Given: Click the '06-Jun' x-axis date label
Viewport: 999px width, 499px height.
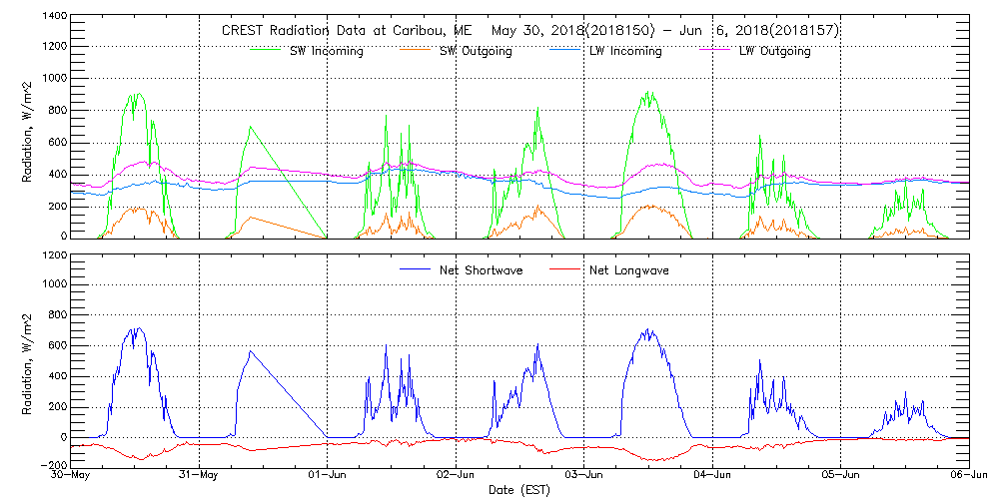Looking at the screenshot, I should click(969, 477).
